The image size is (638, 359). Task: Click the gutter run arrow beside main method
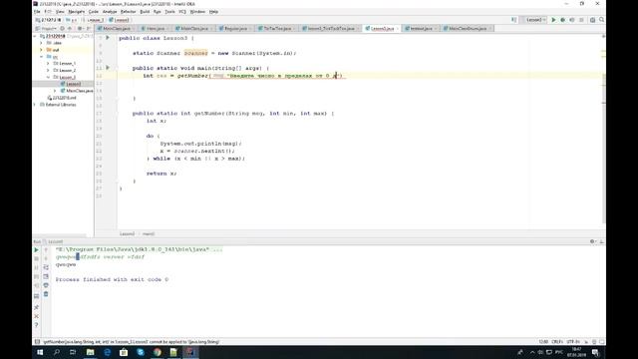108,68
